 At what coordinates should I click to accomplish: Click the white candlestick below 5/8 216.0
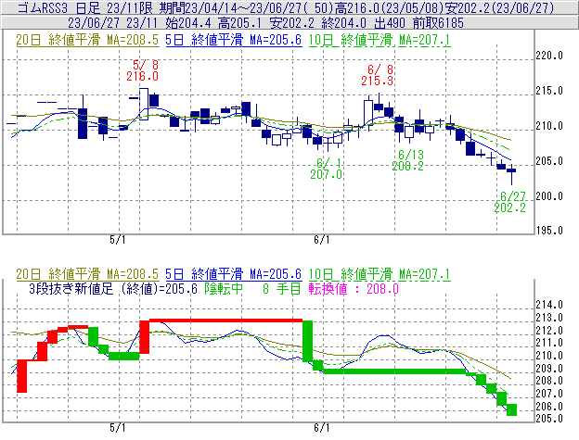click(x=144, y=104)
